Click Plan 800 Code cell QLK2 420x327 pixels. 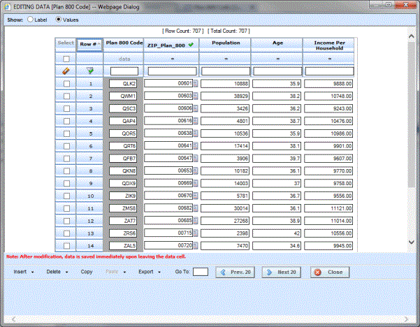(123, 84)
